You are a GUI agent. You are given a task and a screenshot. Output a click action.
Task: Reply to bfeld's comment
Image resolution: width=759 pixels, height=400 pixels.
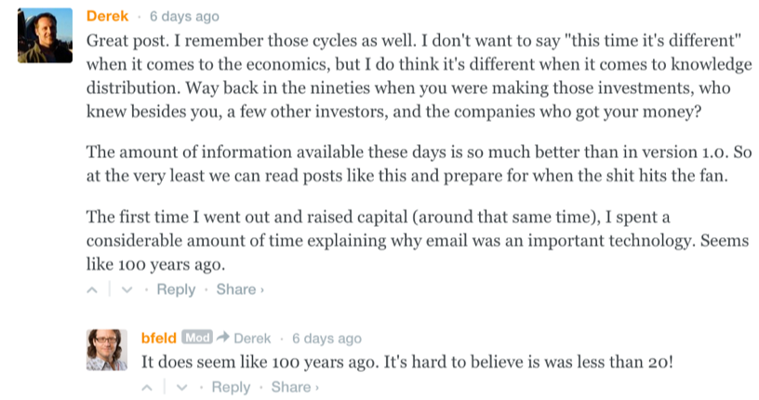(231, 387)
